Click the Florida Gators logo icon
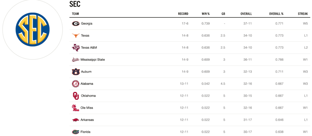Viewport: 312px width, 136px height. tap(76, 132)
